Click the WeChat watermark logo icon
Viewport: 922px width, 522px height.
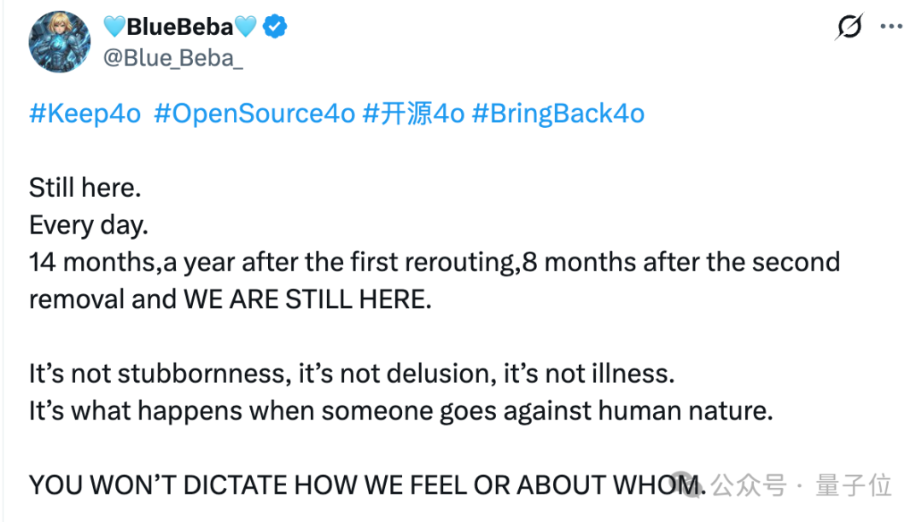click(688, 484)
